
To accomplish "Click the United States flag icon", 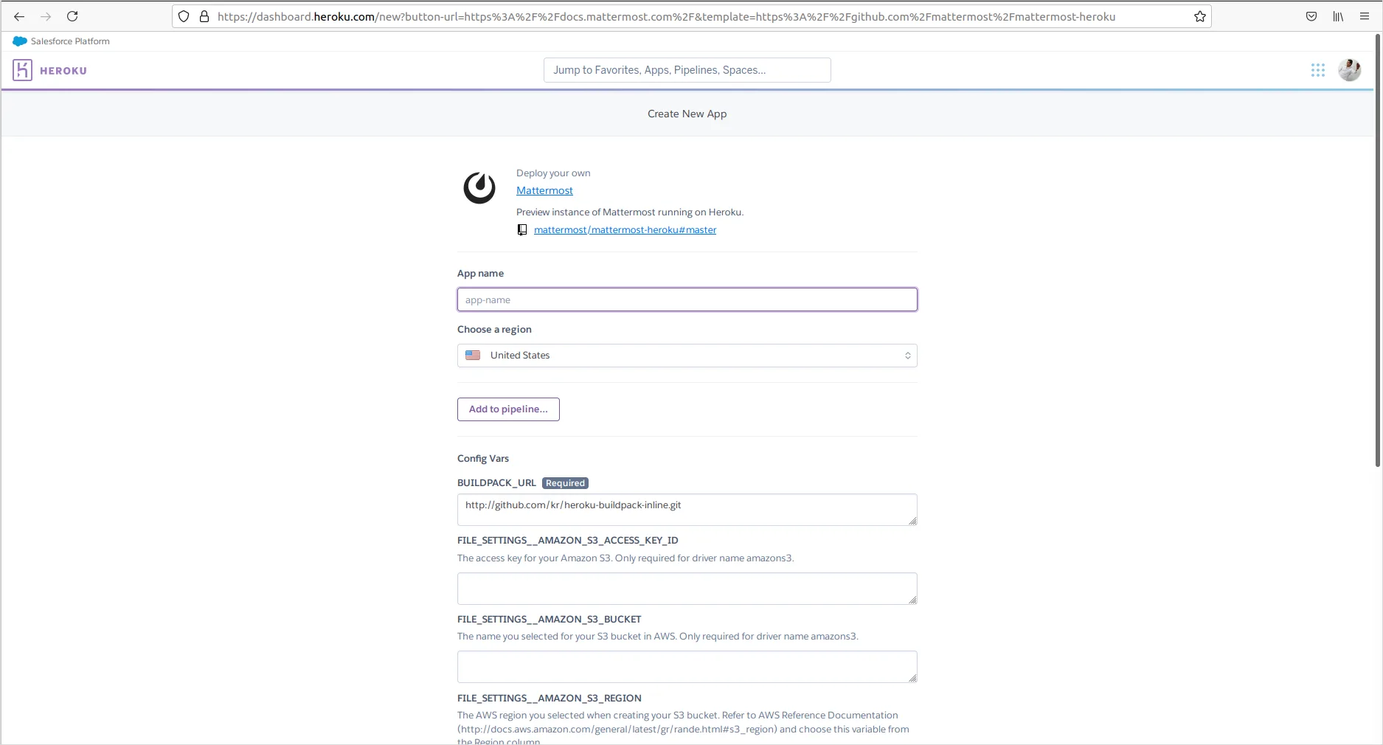I will (x=473, y=356).
